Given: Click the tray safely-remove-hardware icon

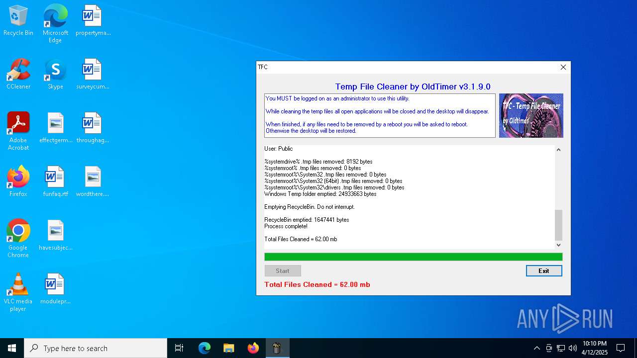Looking at the screenshot, I should click(549, 348).
